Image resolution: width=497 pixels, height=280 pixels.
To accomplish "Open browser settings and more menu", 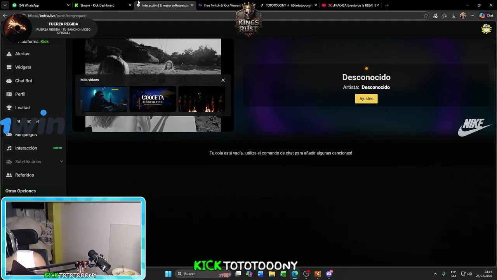I will [x=472, y=16].
